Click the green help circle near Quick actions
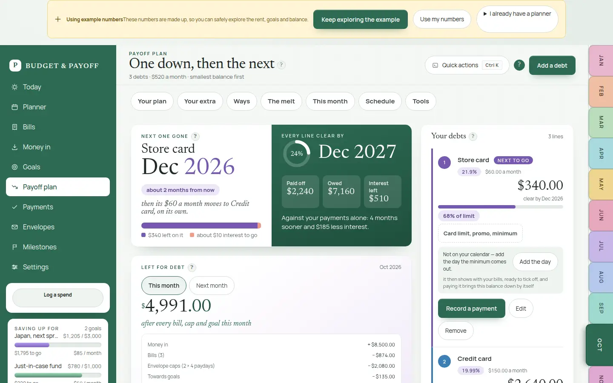Viewport: 613px width, 383px height. [x=519, y=65]
